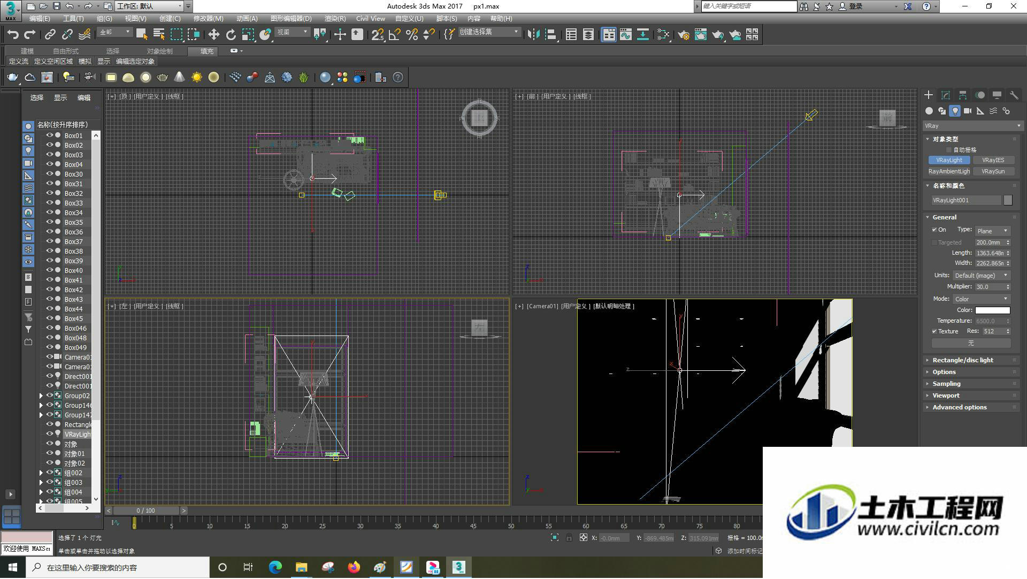
Task: Open the Mode Color dropdown
Action: click(982, 299)
